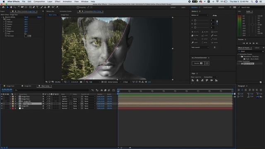The image size is (265, 149).
Task: Select the Rotation tool
Action: point(19,7)
